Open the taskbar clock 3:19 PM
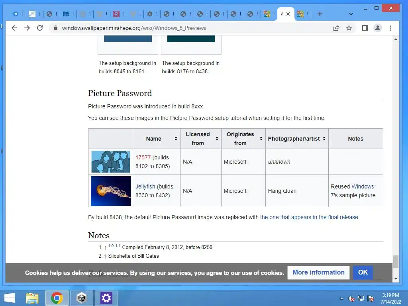This screenshot has height=306, width=408. [x=390, y=298]
